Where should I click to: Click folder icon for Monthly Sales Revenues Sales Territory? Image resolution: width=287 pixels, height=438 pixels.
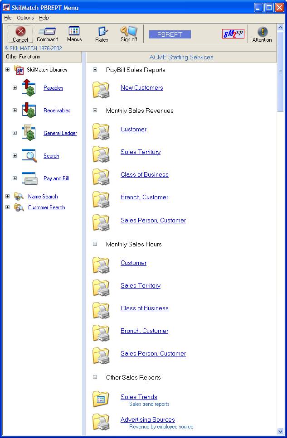(x=101, y=154)
